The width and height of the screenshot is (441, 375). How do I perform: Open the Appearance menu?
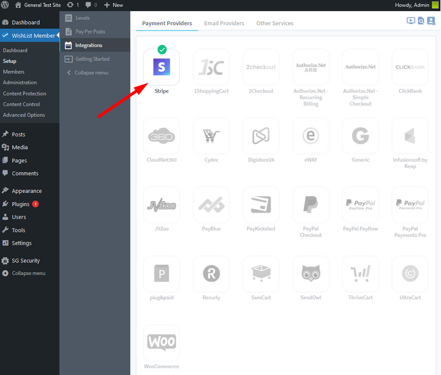tap(29, 191)
